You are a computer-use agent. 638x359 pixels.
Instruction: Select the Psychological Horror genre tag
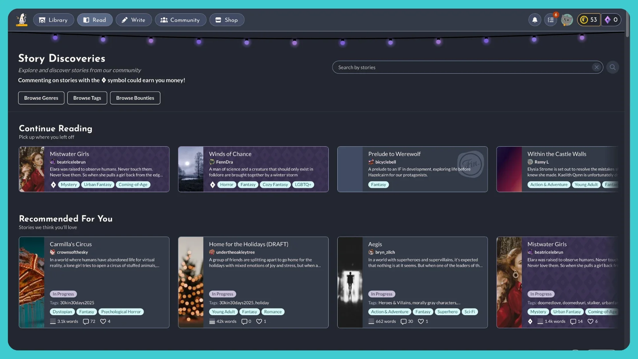pos(121,312)
